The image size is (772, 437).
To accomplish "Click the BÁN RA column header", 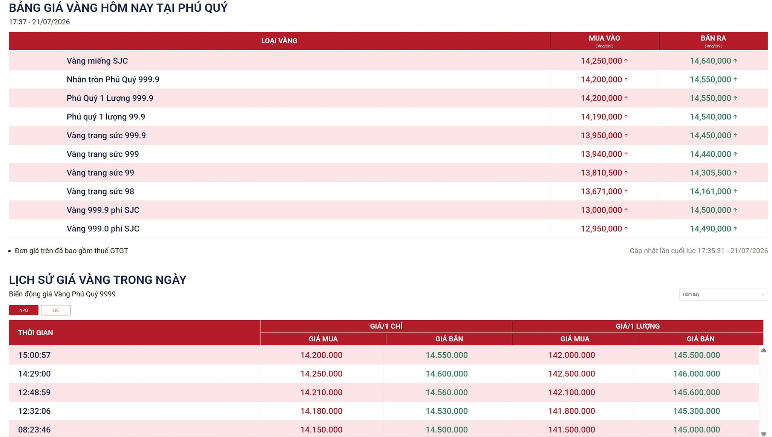I will pos(713,41).
